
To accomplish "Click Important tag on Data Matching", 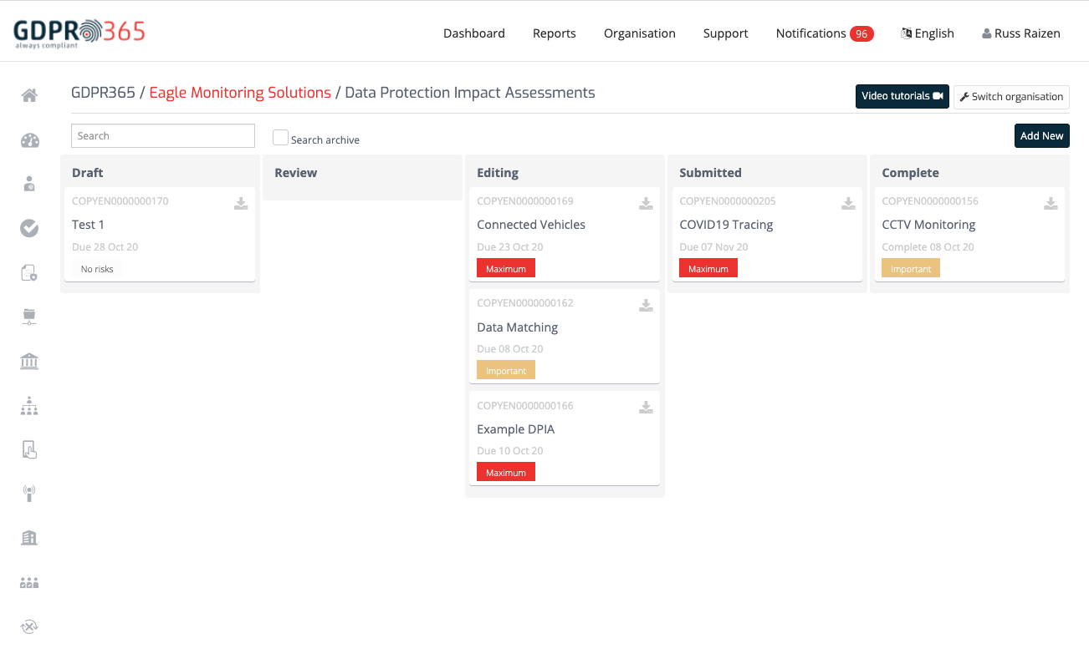I will coord(506,370).
